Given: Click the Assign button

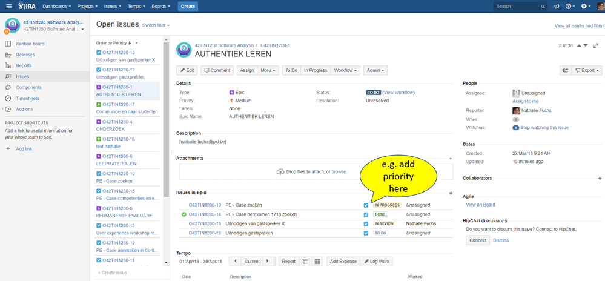Looking at the screenshot, I should (x=247, y=71).
